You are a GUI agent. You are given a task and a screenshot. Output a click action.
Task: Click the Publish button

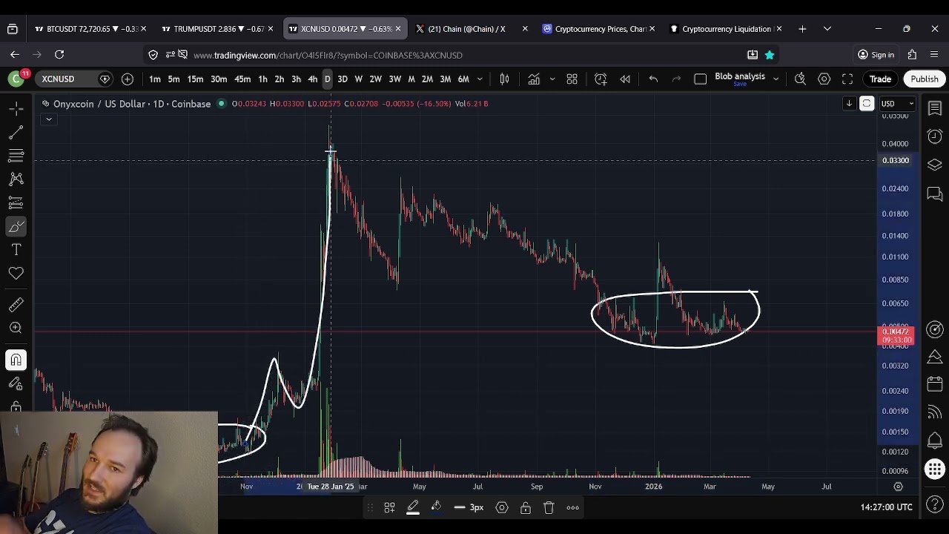tap(925, 79)
